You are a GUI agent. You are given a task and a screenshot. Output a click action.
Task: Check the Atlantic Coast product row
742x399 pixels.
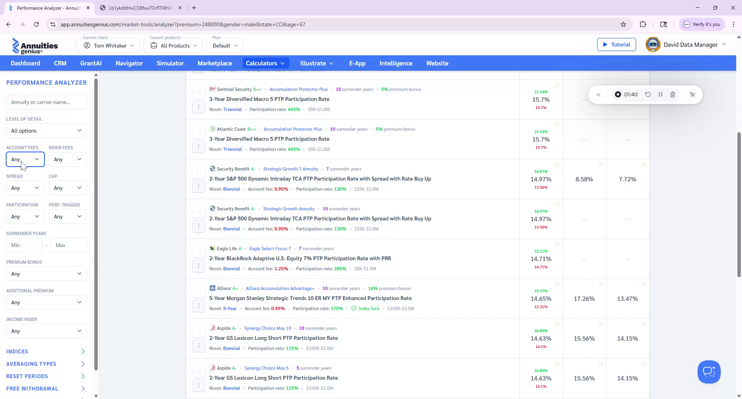tap(199, 132)
